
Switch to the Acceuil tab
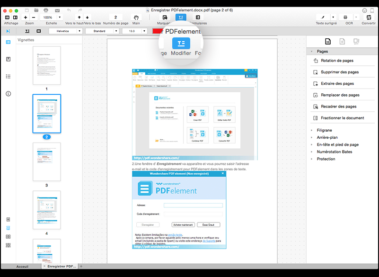tap(21, 267)
